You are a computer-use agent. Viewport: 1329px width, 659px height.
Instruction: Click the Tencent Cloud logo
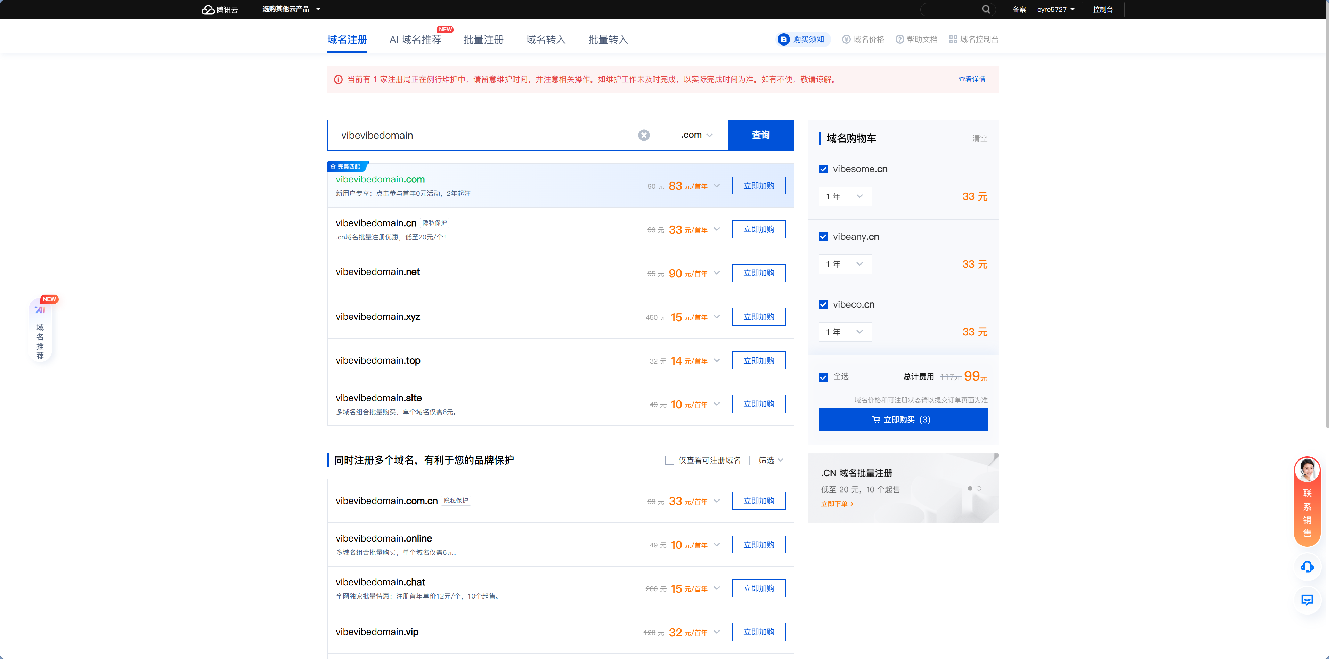coord(219,9)
